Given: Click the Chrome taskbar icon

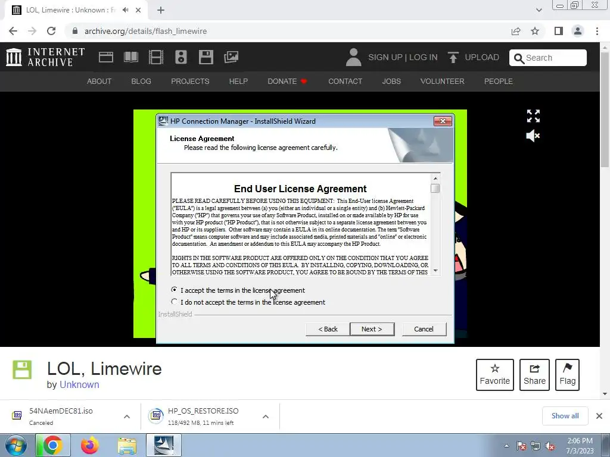Looking at the screenshot, I should (x=53, y=445).
